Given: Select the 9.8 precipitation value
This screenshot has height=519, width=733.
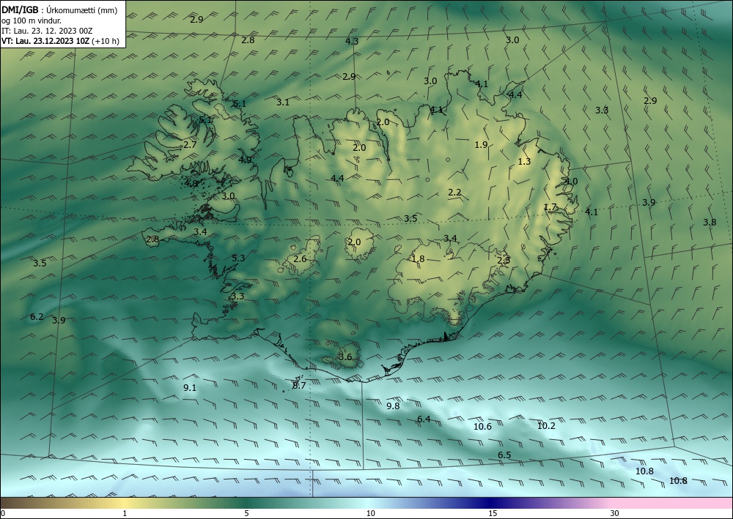Looking at the screenshot, I should tap(393, 406).
